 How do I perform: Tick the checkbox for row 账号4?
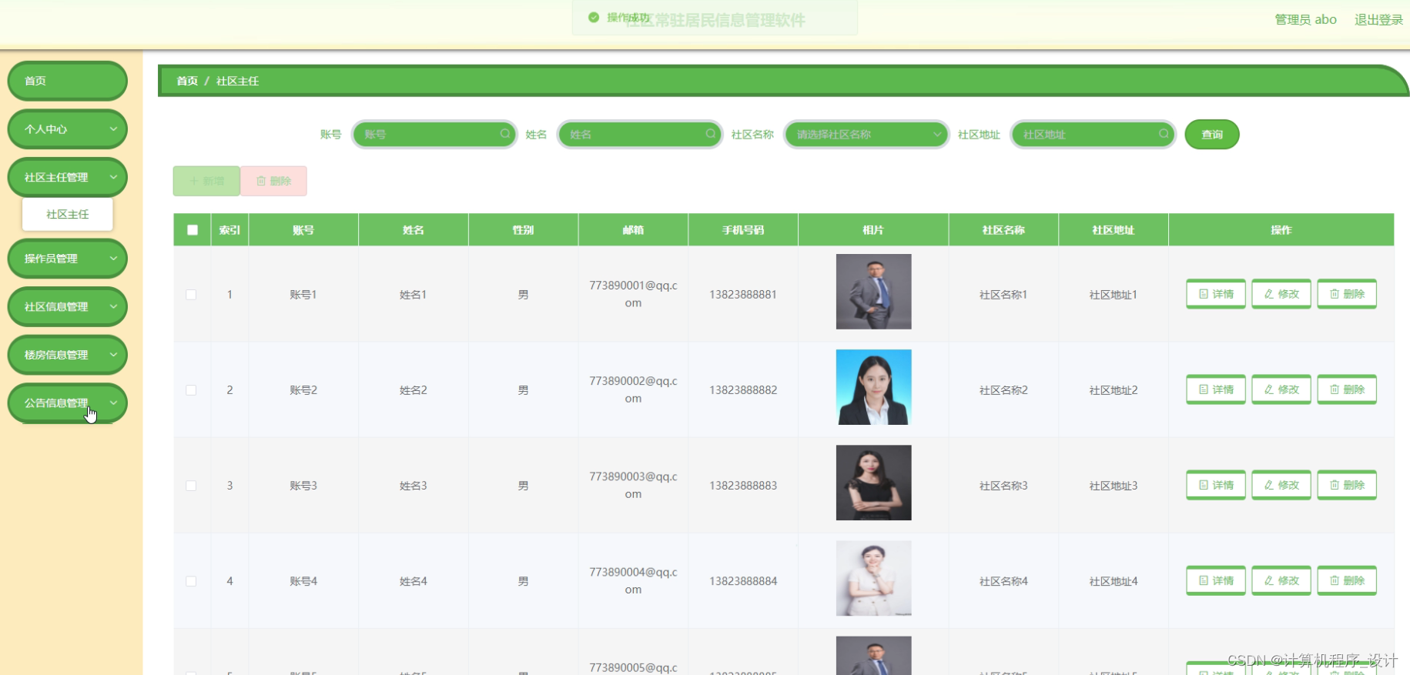(191, 581)
